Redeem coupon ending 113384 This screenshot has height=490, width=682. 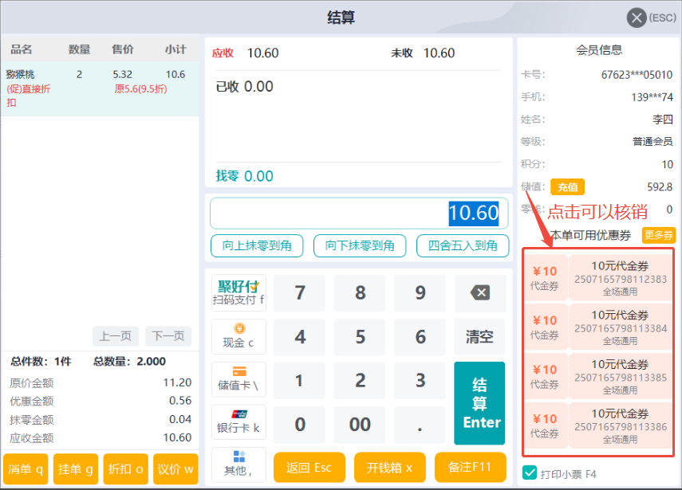click(598, 327)
